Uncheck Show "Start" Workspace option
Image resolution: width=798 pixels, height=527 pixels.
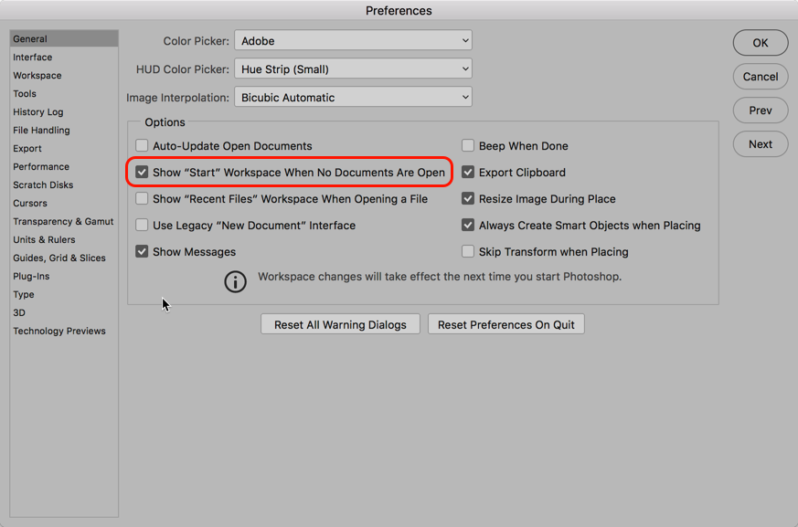click(x=142, y=173)
